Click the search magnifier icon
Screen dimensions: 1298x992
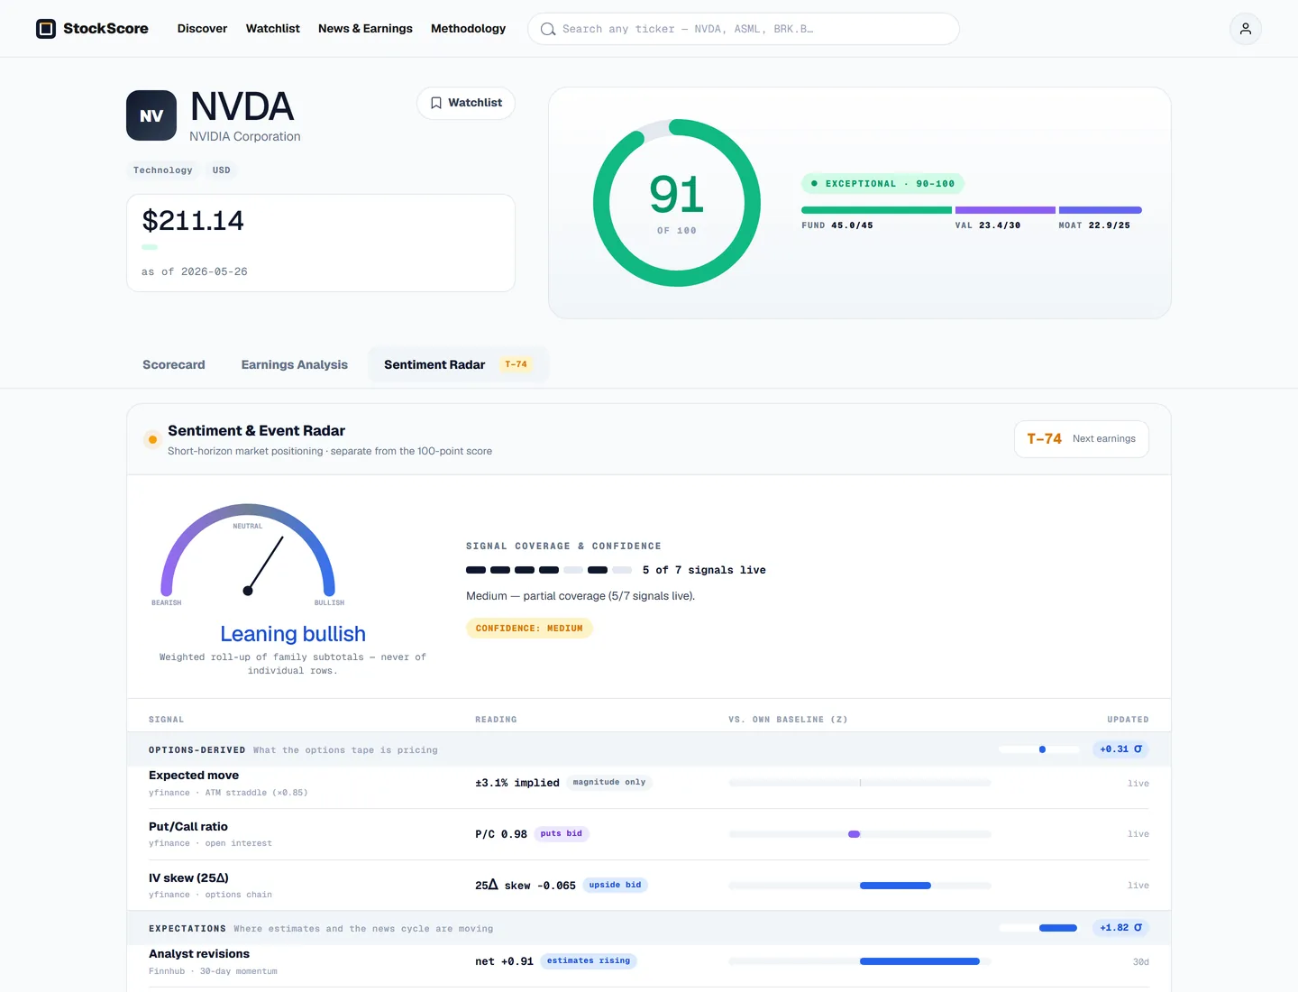pyautogui.click(x=548, y=29)
